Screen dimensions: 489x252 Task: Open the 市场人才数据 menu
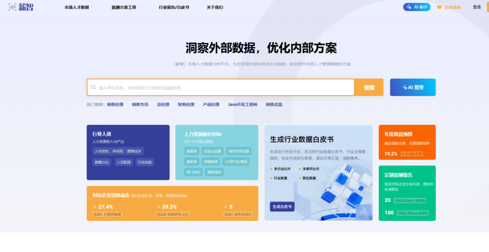[77, 7]
